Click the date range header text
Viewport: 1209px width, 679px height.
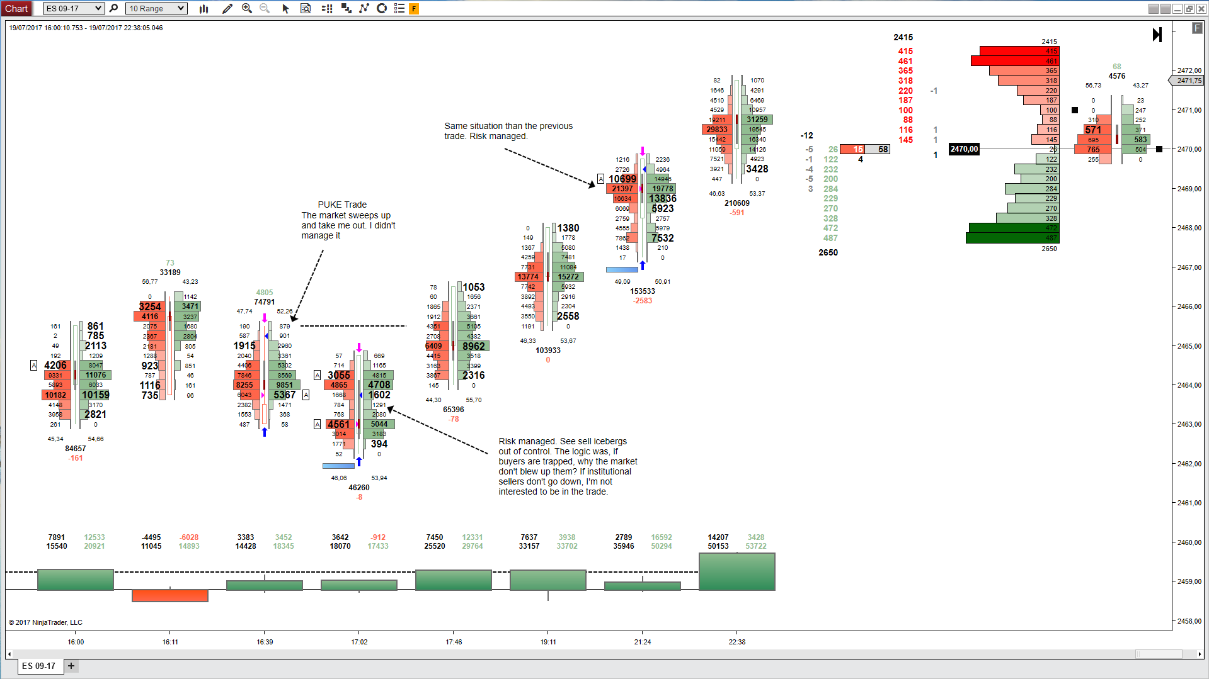click(86, 28)
